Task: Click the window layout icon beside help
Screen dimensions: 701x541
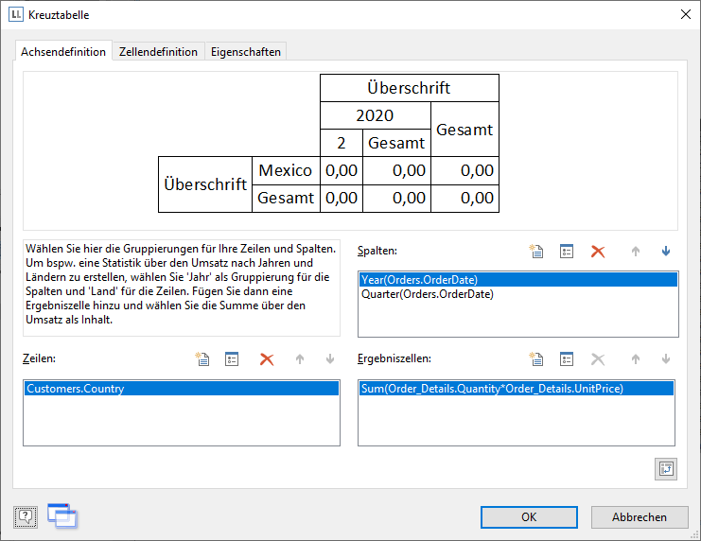Action: coord(61,515)
